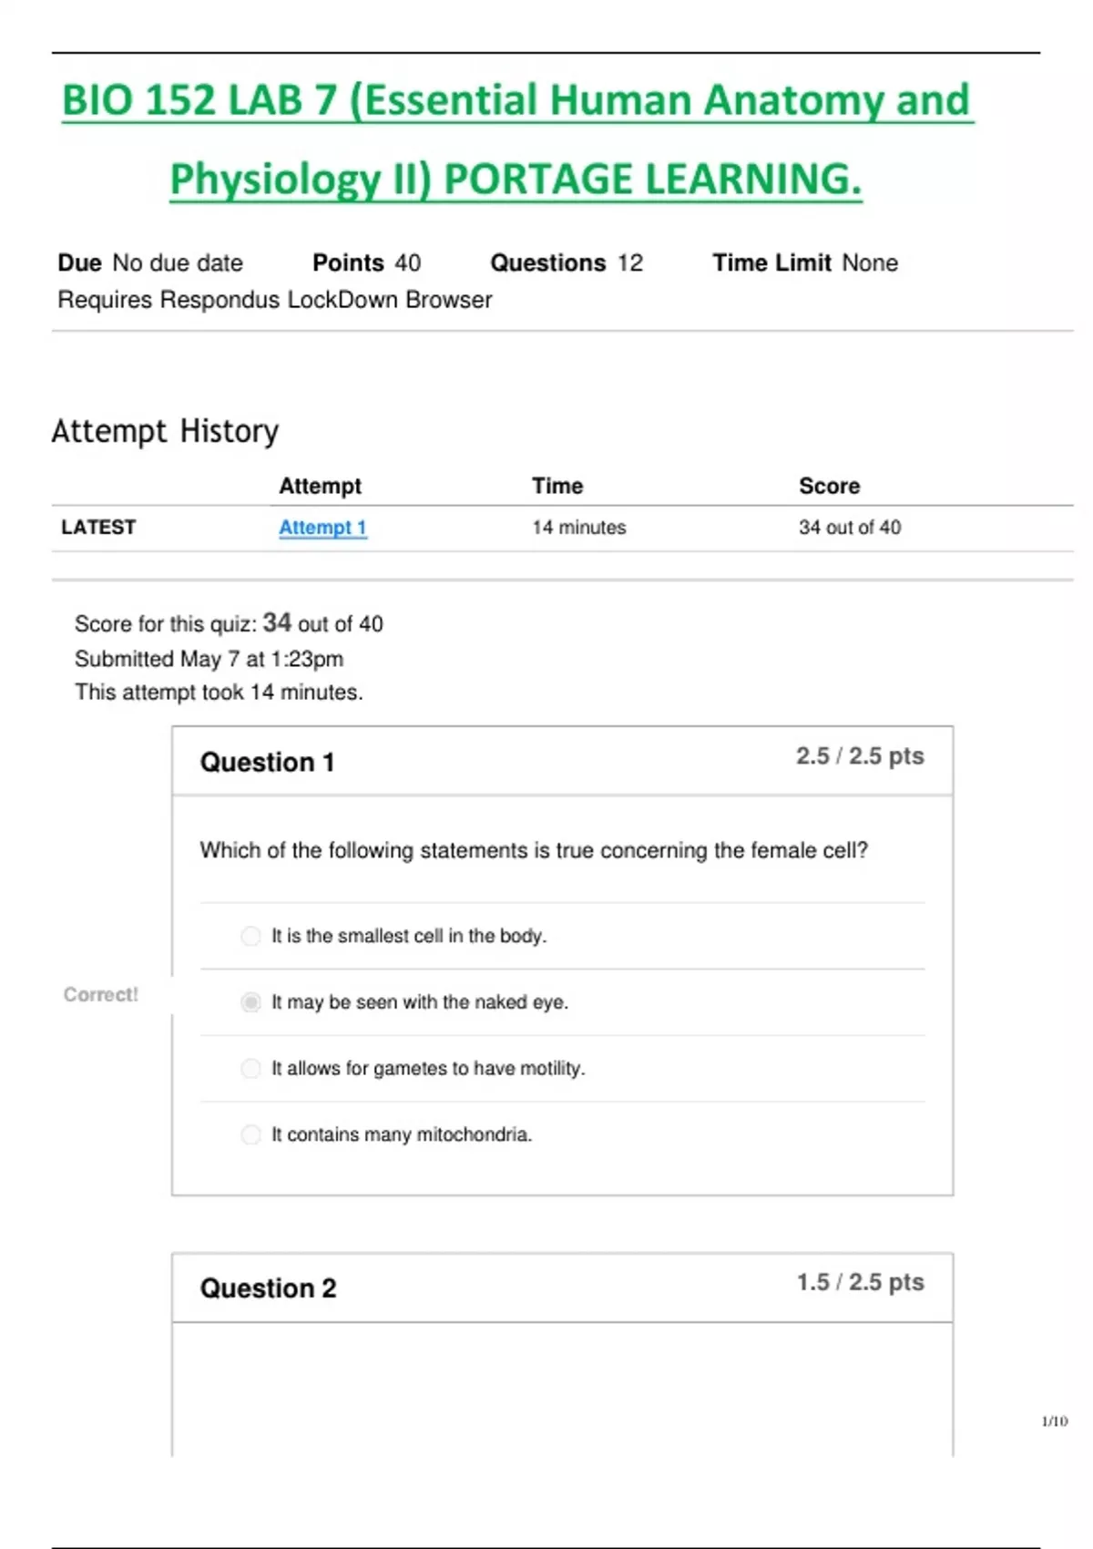The image size is (1093, 1549).
Task: Click the Question 2 header
Action: tap(269, 1288)
